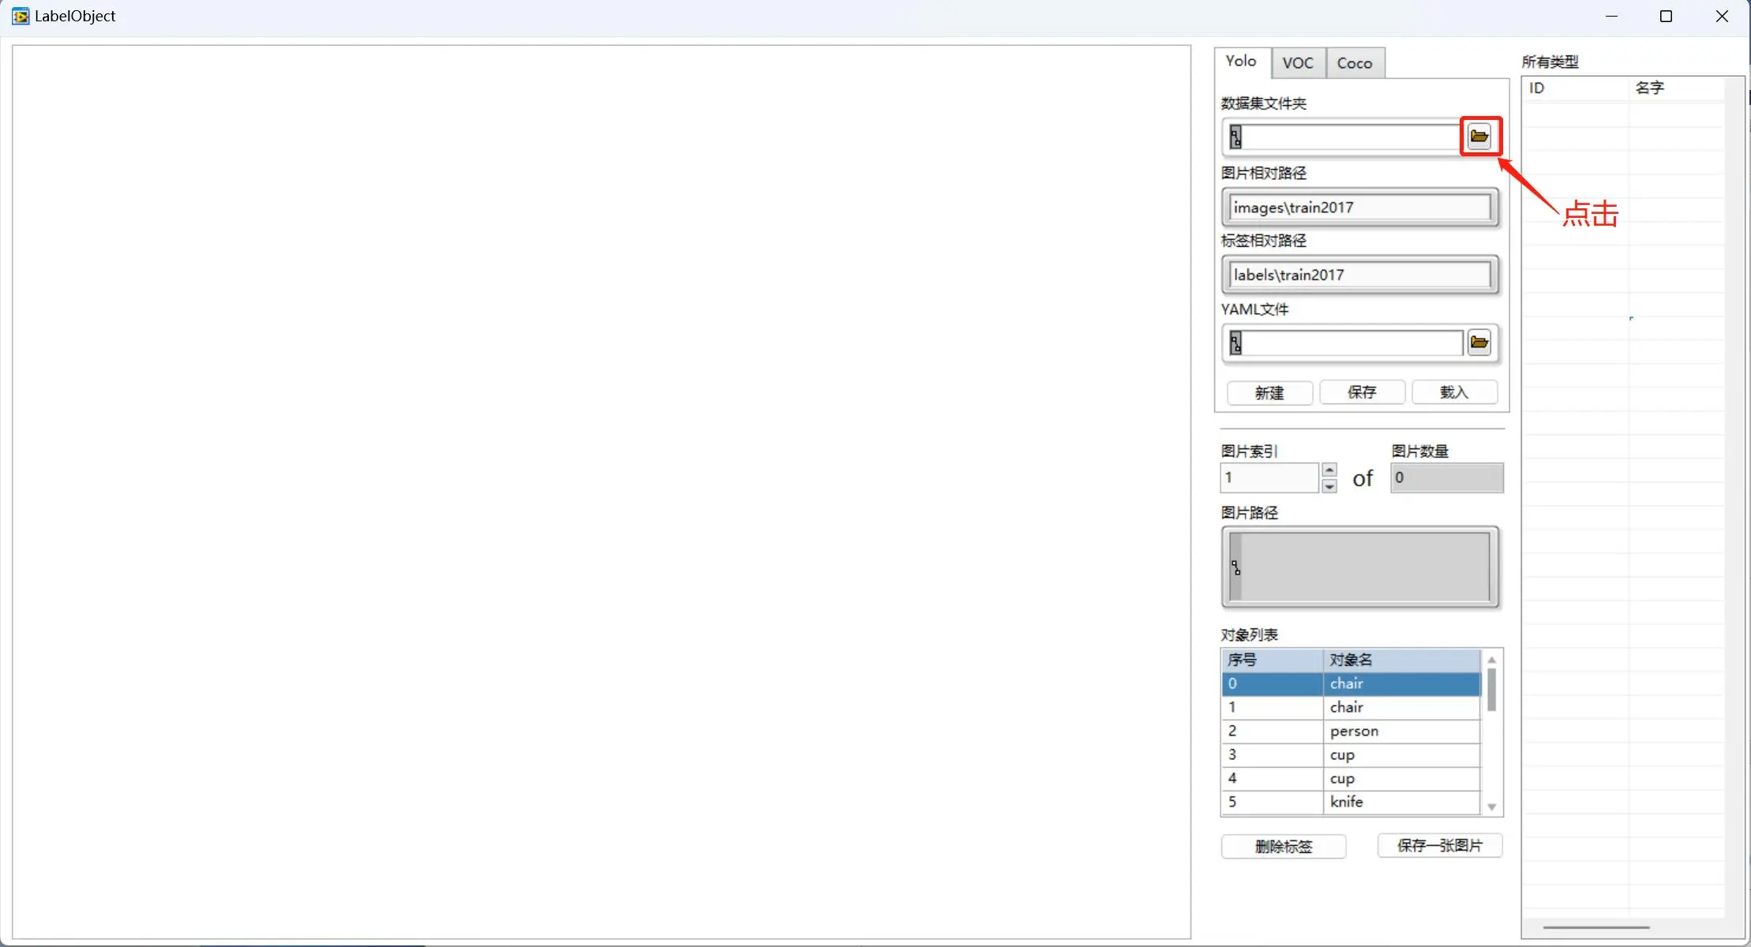Select the person row in object list
Viewport: 1751px width, 947px height.
pos(1353,732)
